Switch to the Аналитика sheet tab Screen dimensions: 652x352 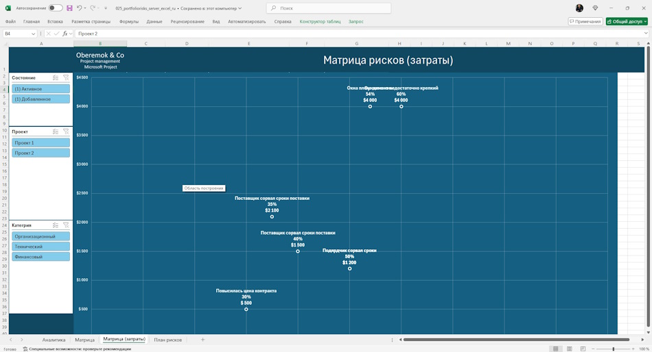(x=54, y=340)
